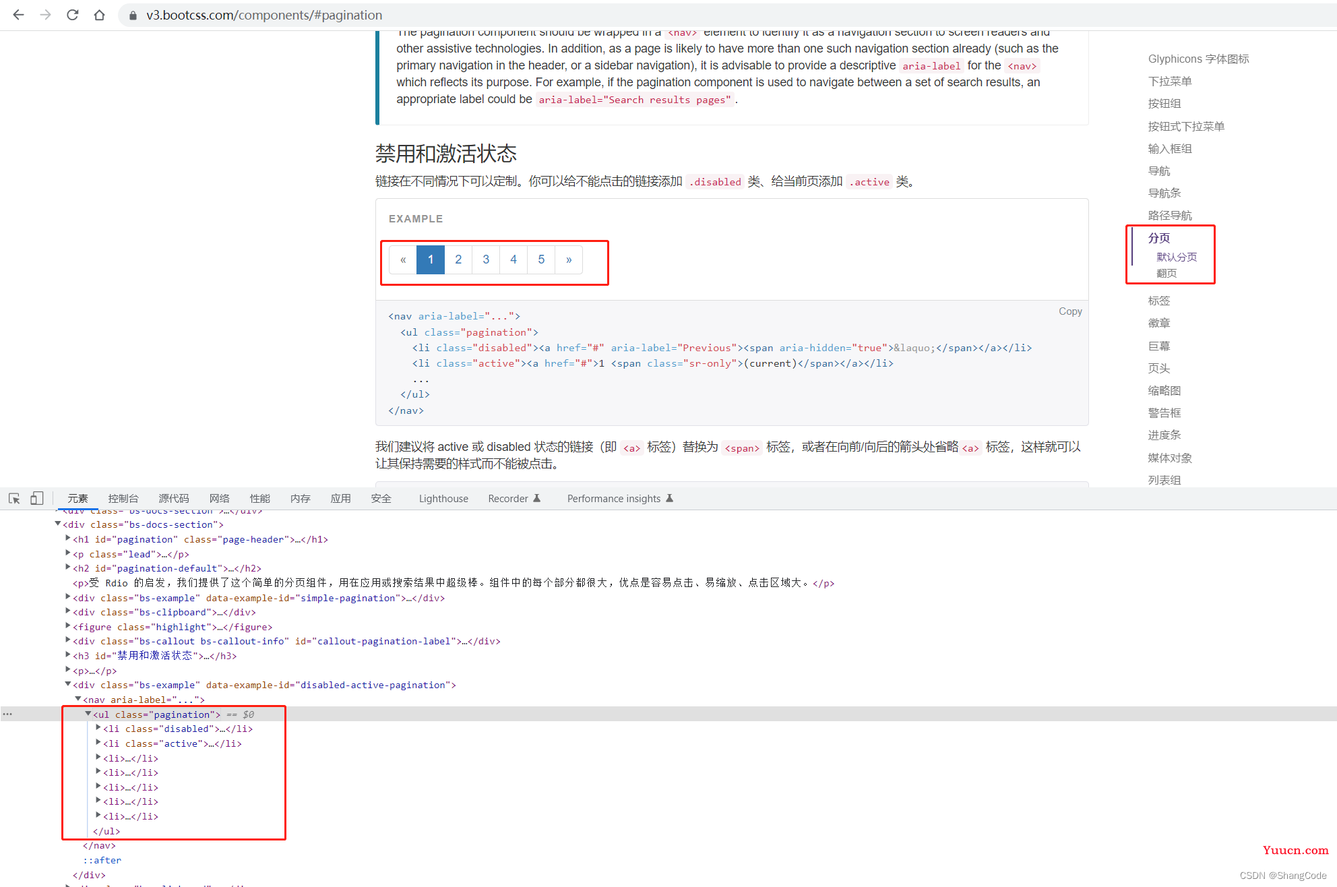The height and width of the screenshot is (887, 1337).
Task: Select the ::after pseudo-element row
Action: [102, 860]
